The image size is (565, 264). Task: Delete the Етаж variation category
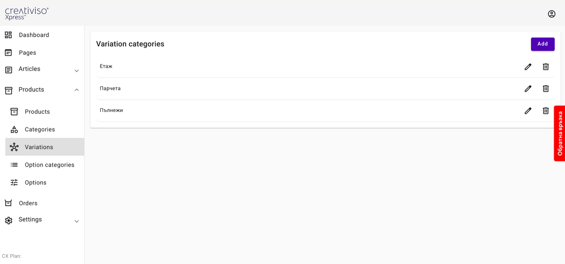(546, 67)
